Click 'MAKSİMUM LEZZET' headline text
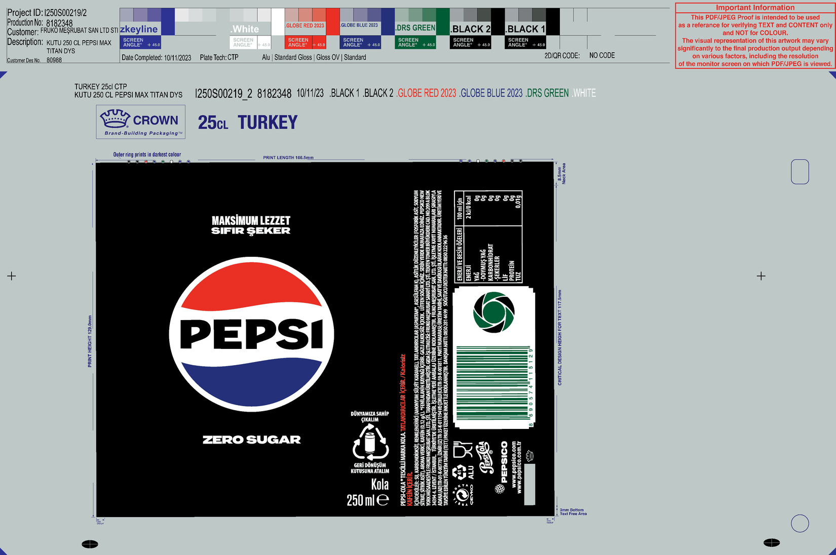The image size is (836, 555). [x=251, y=221]
